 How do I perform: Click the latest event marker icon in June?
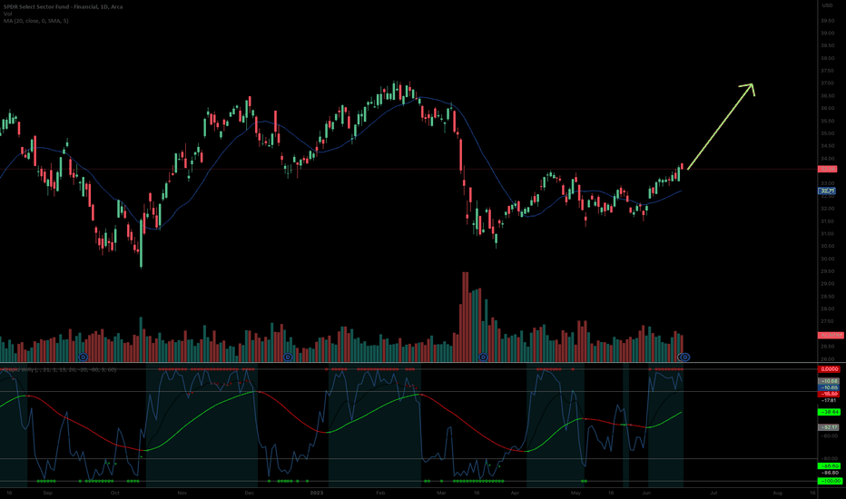(x=684, y=357)
